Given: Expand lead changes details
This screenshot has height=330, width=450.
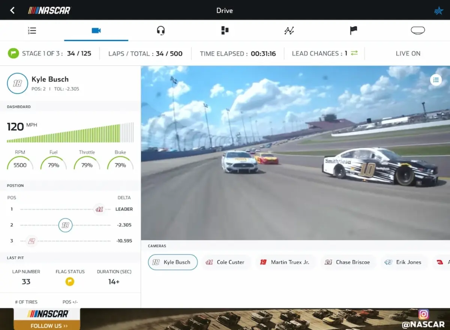Looking at the screenshot, I should 354,53.
